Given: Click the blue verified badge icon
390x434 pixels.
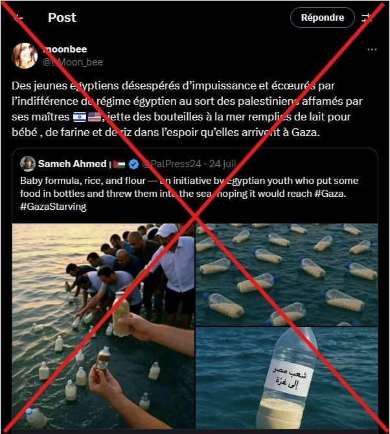Looking at the screenshot, I should (133, 164).
